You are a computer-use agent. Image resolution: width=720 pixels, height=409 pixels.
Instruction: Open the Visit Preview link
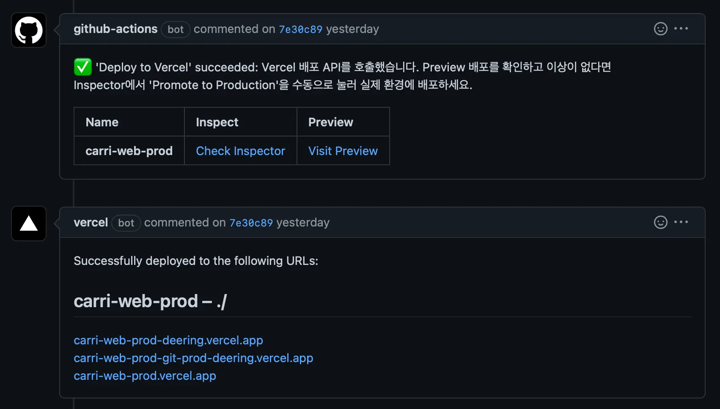tap(343, 151)
